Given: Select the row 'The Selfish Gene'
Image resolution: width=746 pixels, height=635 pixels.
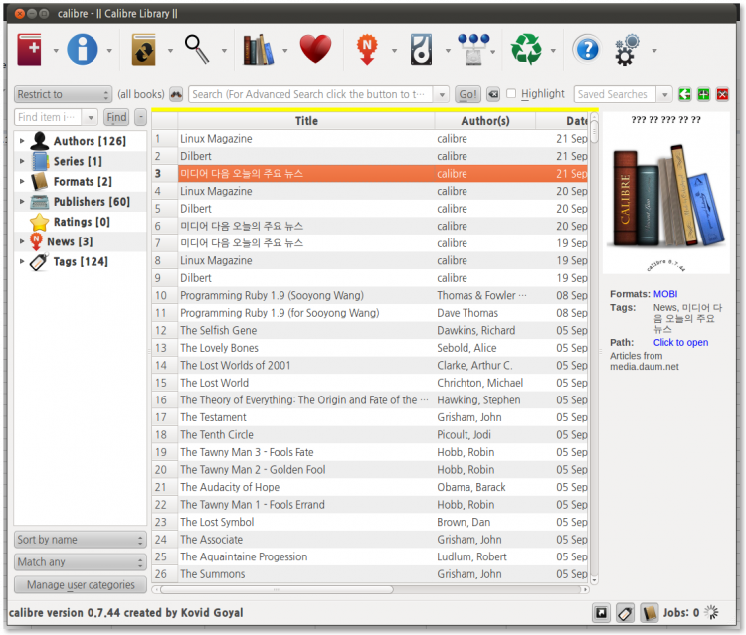Looking at the screenshot, I should pyautogui.click(x=370, y=330).
